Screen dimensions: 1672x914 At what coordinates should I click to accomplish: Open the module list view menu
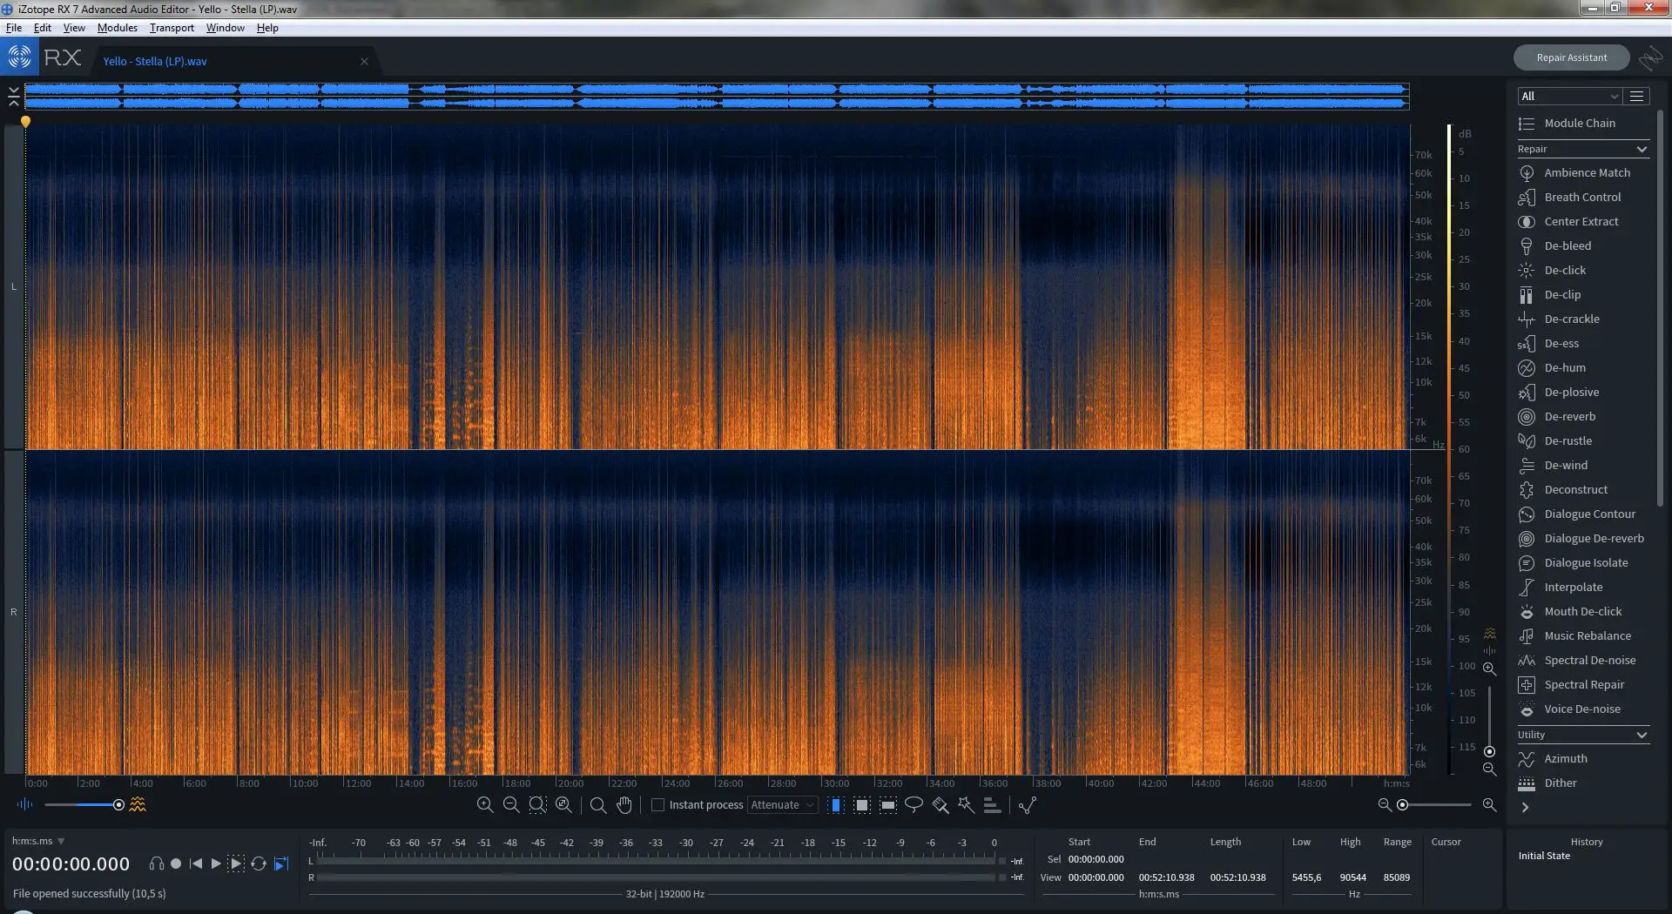coord(1637,96)
